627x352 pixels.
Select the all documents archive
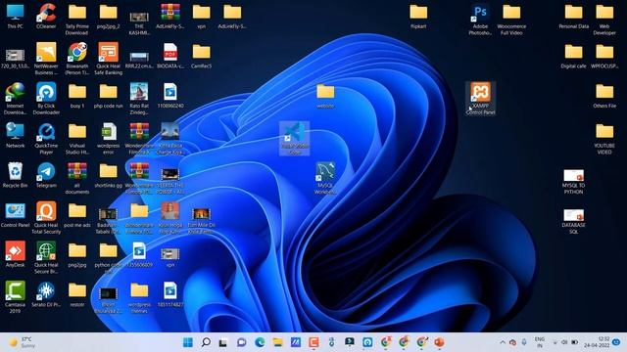tap(77, 179)
